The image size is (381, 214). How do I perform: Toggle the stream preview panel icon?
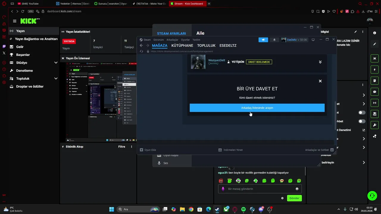374,58
